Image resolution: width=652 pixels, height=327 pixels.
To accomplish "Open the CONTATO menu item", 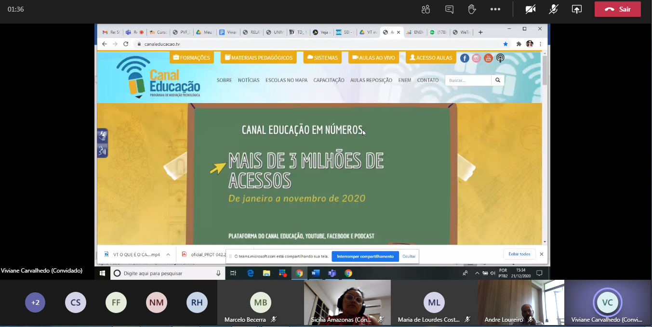I will coord(428,80).
